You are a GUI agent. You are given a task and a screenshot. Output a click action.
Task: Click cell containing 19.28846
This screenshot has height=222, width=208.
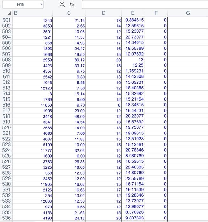point(133,195)
